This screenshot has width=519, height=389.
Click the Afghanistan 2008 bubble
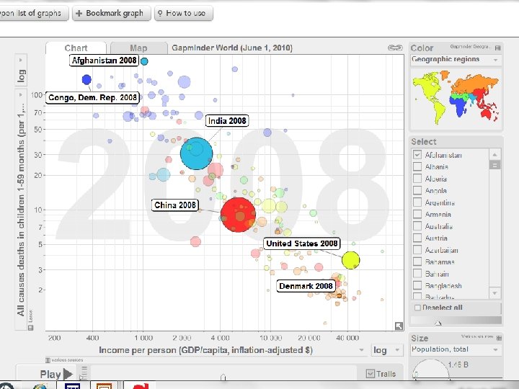tap(144, 61)
